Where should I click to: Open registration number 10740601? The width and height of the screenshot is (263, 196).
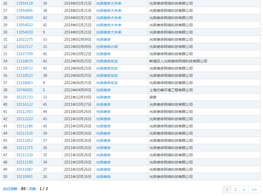(25, 90)
